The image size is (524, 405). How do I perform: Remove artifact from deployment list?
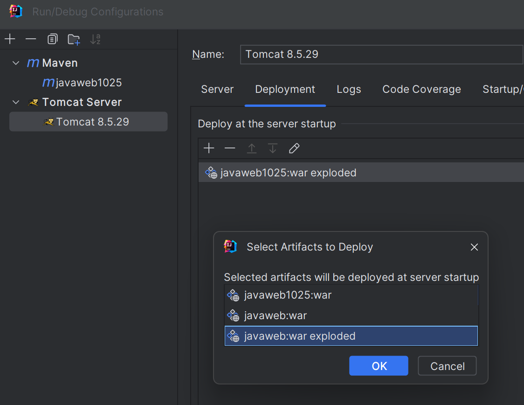tap(230, 148)
